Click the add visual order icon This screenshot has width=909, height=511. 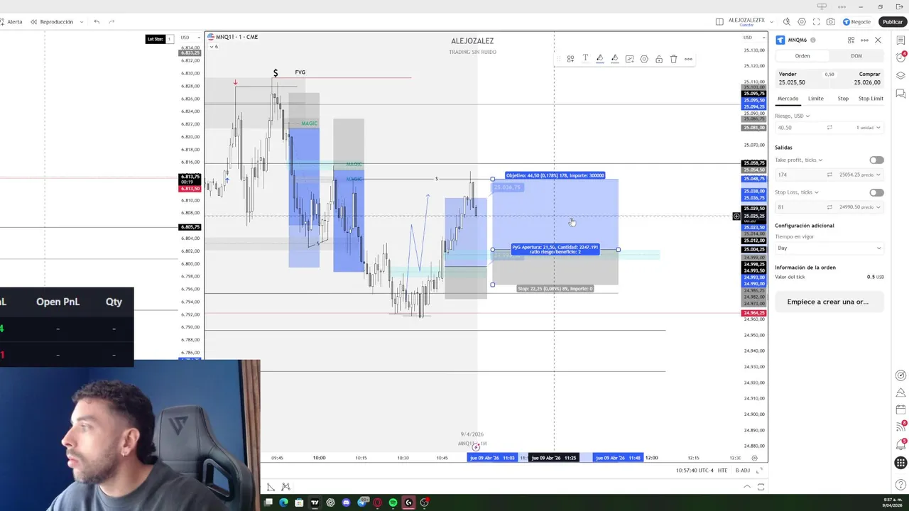[629, 59]
